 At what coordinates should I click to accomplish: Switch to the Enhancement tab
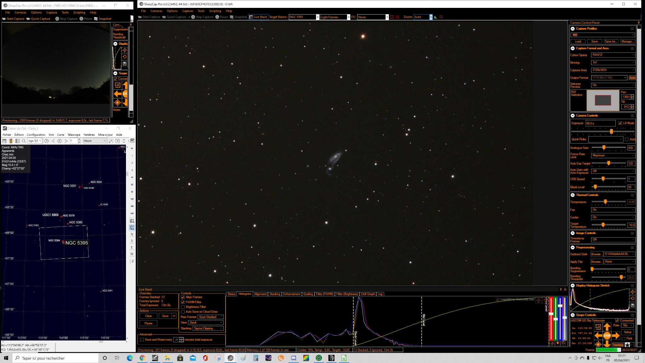(292, 294)
